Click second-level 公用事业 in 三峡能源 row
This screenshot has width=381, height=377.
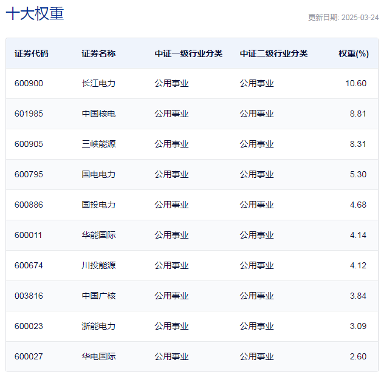pos(256,144)
